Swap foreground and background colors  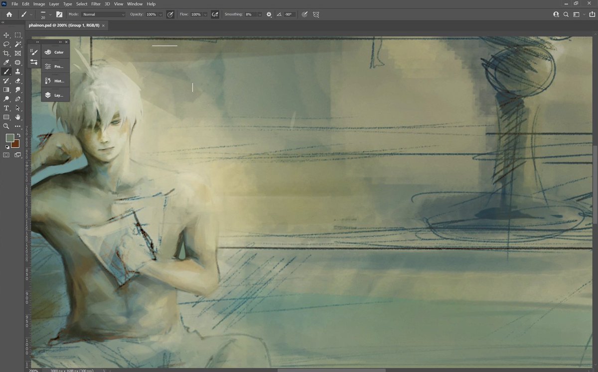pyautogui.click(x=19, y=135)
